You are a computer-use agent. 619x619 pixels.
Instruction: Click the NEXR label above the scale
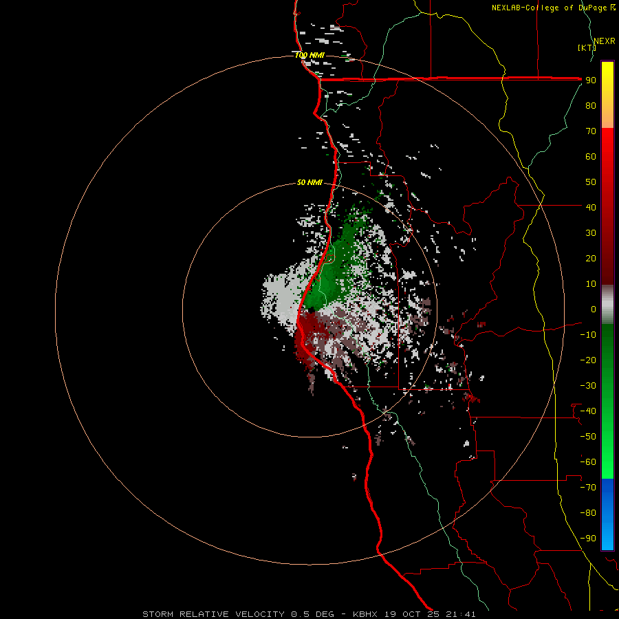(x=605, y=41)
